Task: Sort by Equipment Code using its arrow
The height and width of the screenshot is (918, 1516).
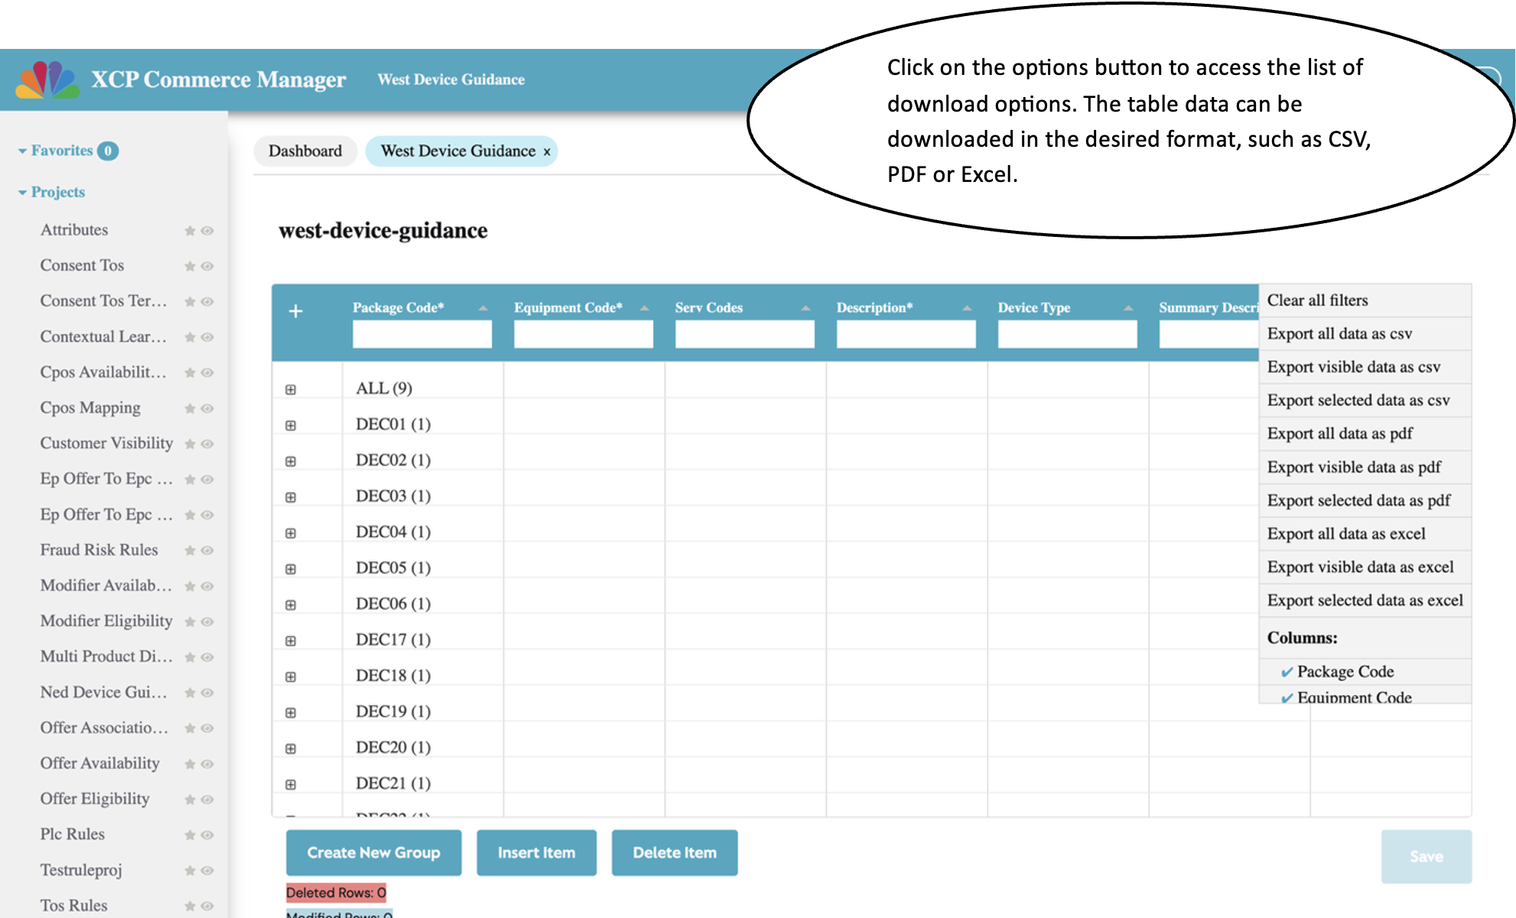Action: (644, 308)
